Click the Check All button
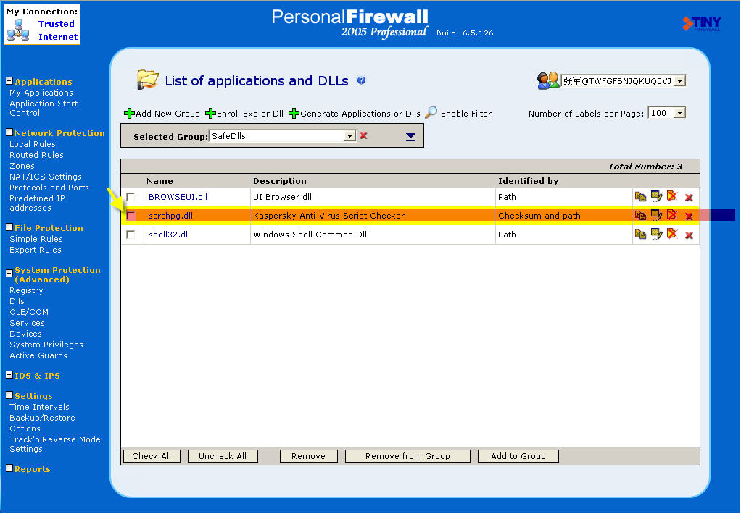This screenshot has width=741, height=514. [x=152, y=456]
